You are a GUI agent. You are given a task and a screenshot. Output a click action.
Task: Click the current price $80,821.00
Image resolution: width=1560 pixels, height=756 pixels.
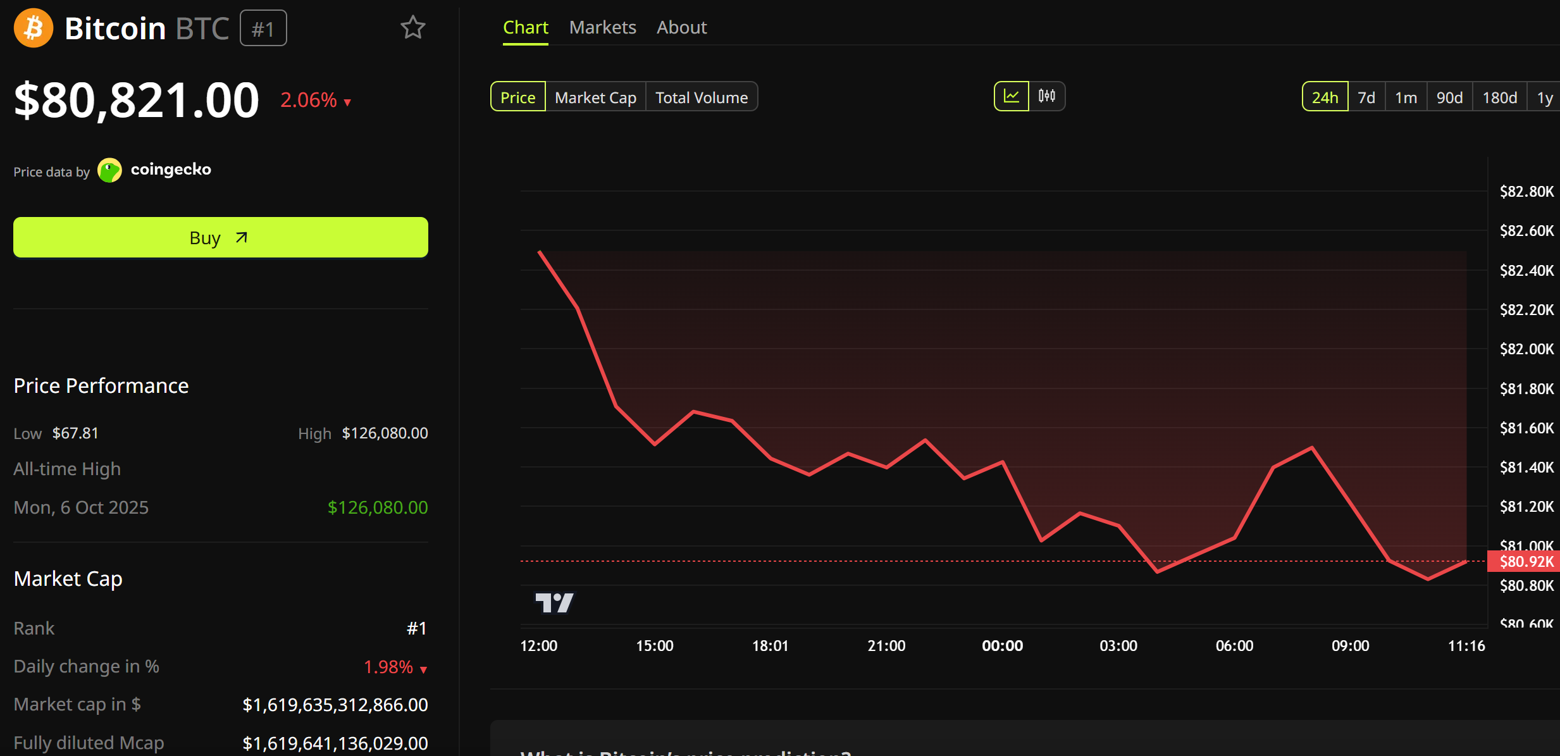(x=137, y=100)
